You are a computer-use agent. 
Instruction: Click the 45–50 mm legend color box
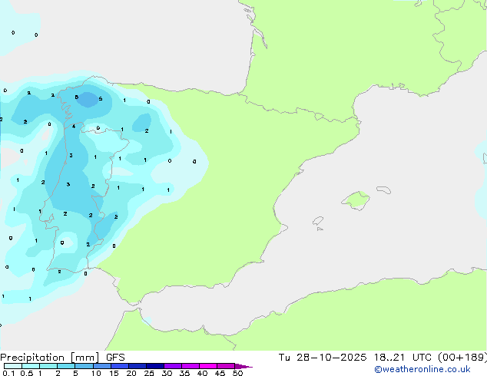(x=226, y=366)
